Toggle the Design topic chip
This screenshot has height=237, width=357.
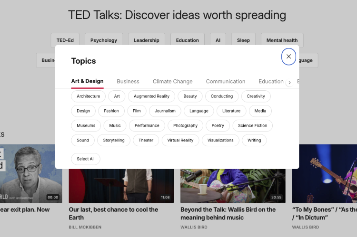[x=83, y=111]
